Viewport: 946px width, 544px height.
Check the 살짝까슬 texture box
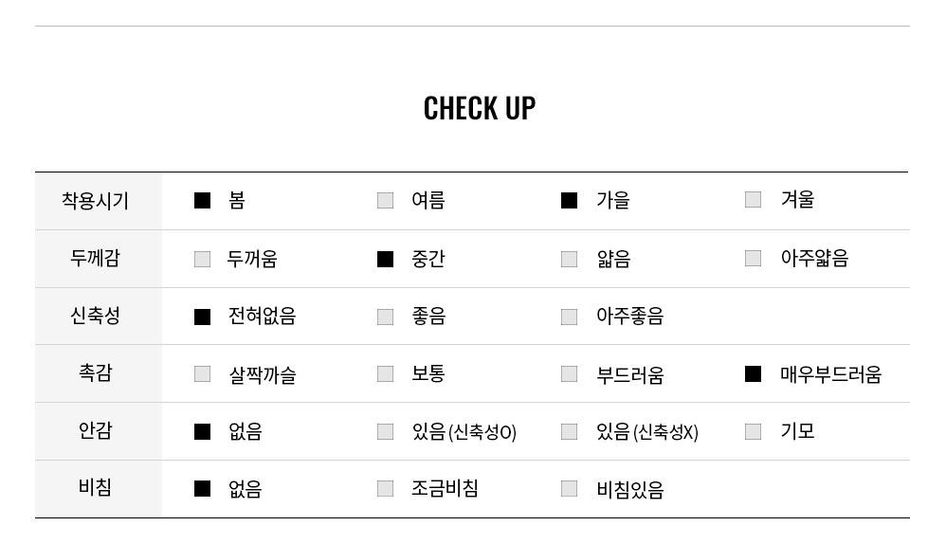coord(202,374)
